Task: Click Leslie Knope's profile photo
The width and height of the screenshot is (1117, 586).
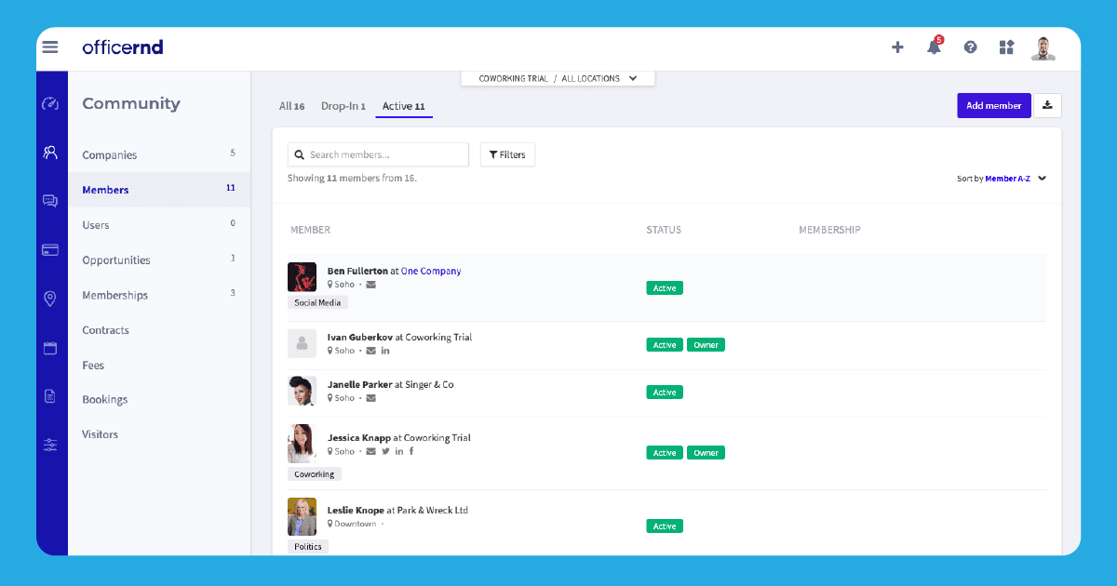Action: (x=302, y=516)
